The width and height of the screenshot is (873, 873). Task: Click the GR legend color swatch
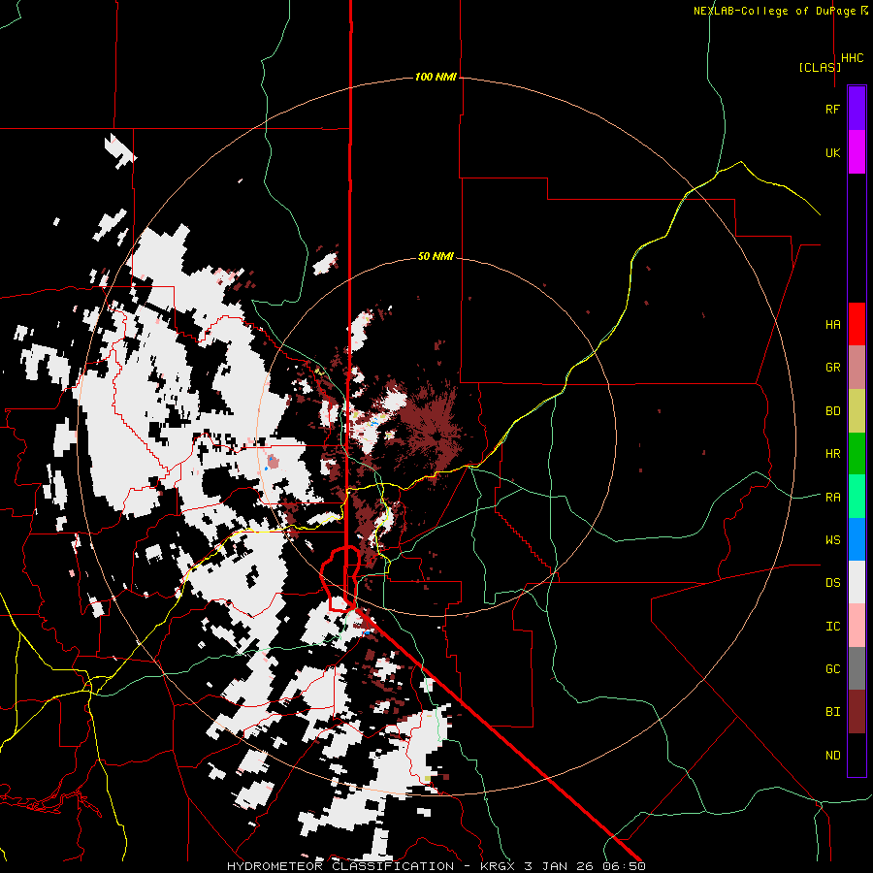click(857, 368)
